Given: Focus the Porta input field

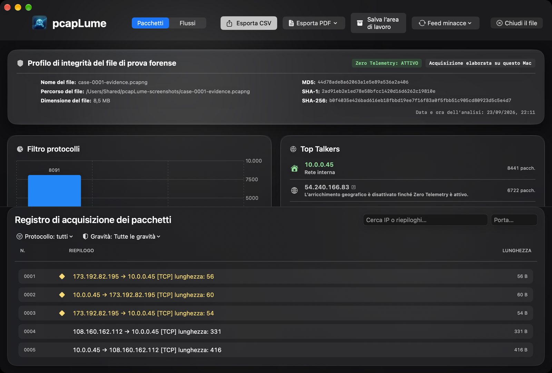Looking at the screenshot, I should click(514, 220).
